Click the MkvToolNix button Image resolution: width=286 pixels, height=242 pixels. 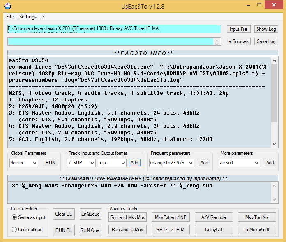pyautogui.click(x=257, y=217)
